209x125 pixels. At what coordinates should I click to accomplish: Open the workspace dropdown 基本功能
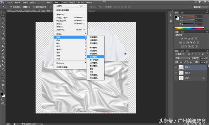[200, 7]
